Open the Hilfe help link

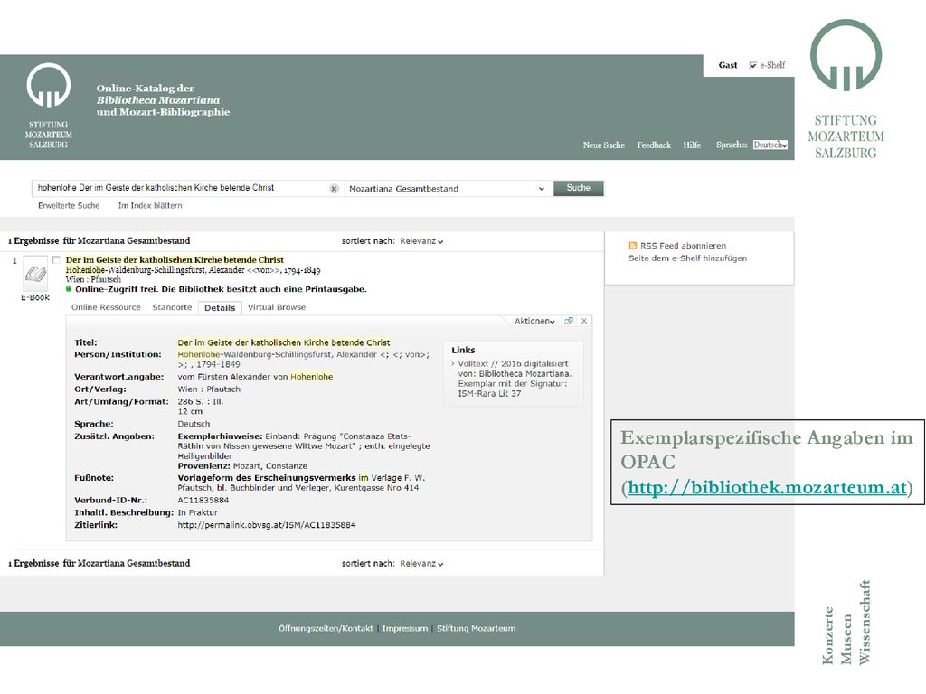pos(692,145)
